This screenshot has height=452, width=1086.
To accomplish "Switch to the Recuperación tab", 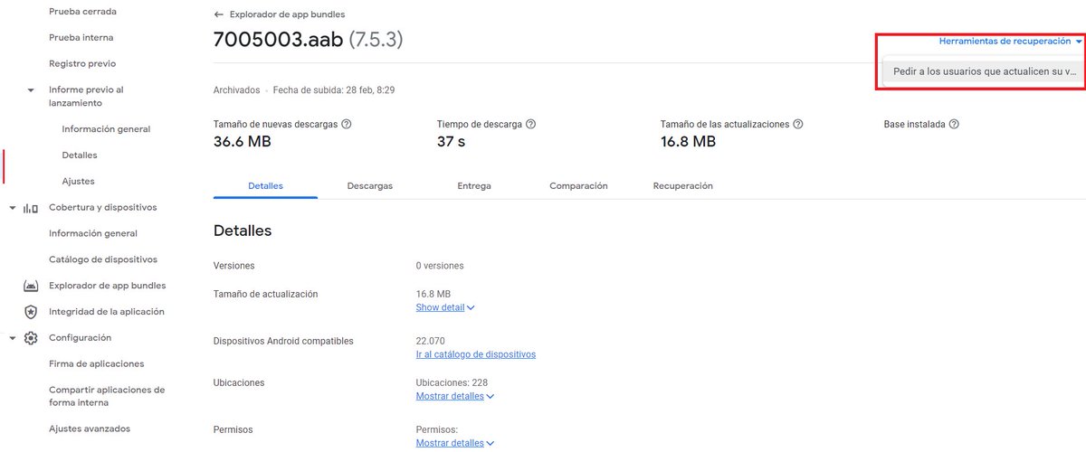I will point(683,185).
